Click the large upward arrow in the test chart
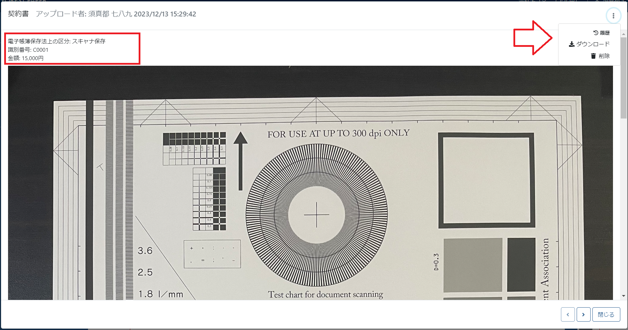Viewport: 628px width, 330px height. point(240,161)
